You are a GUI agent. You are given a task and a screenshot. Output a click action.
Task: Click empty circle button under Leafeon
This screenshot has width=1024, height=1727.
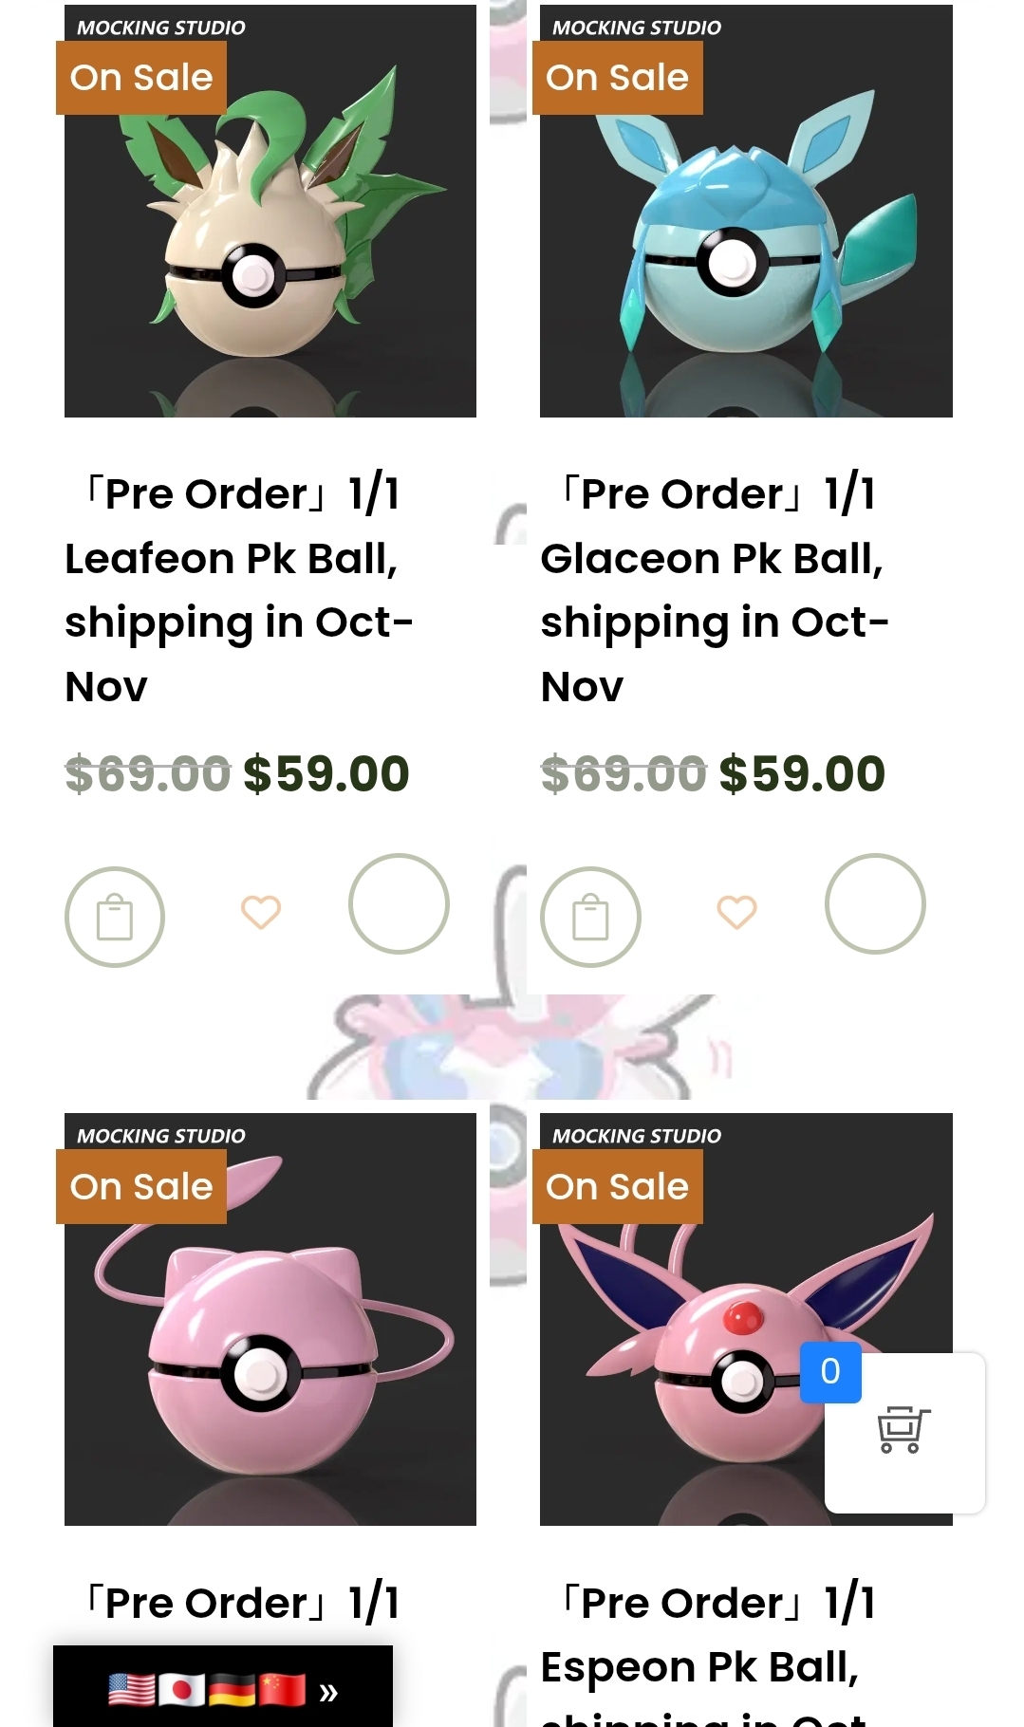coord(399,903)
